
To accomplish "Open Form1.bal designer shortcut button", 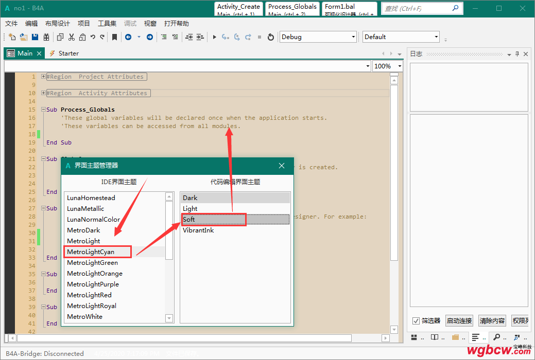I will (x=350, y=9).
